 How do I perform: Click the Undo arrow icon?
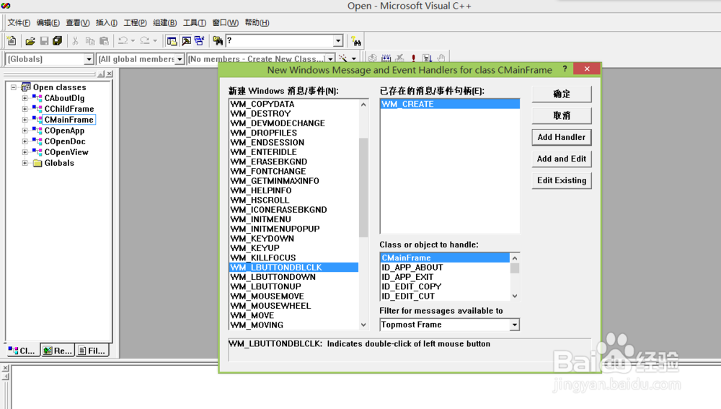tap(123, 41)
